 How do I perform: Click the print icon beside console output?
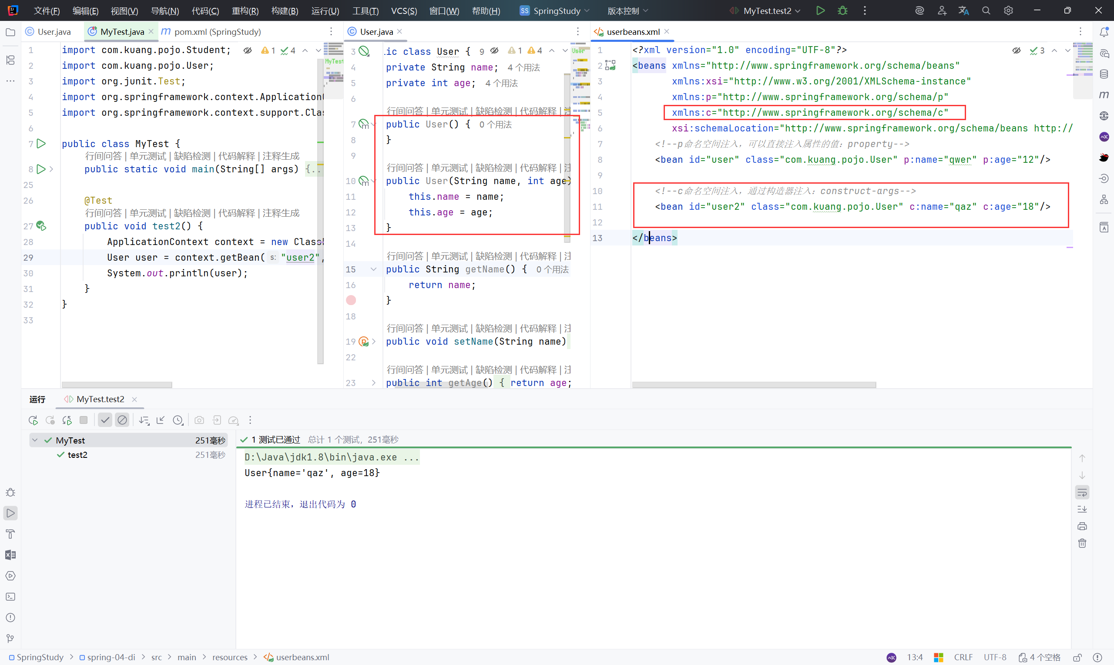click(1082, 526)
